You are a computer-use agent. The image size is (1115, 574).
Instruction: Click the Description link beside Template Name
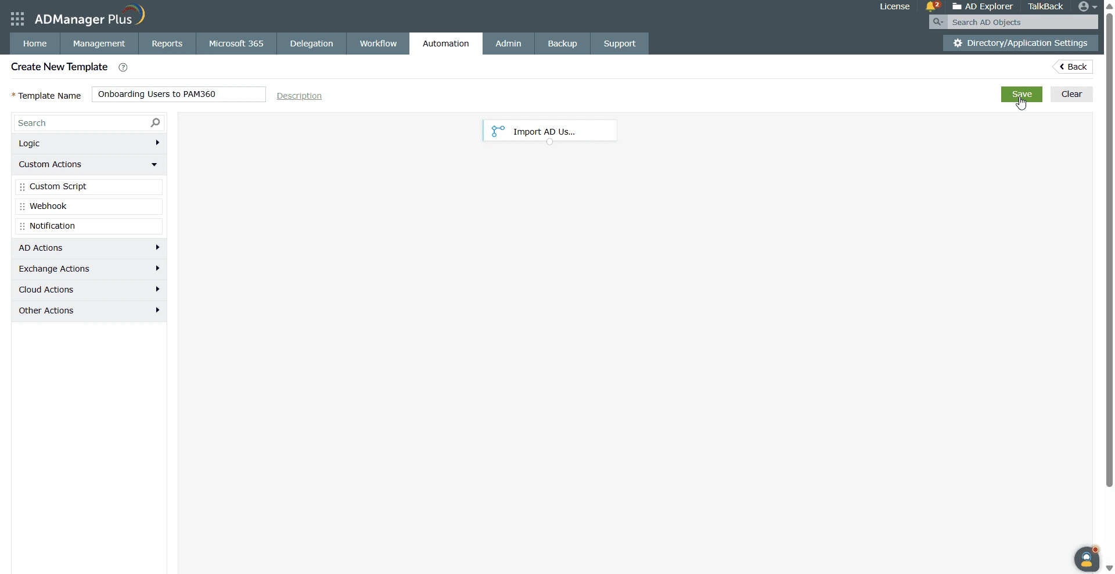(x=298, y=96)
